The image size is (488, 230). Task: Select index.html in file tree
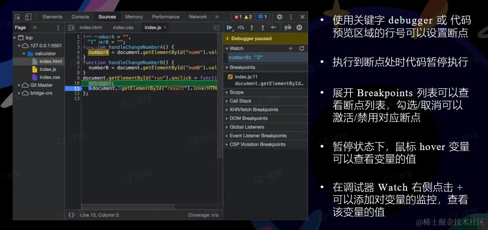[51, 62]
